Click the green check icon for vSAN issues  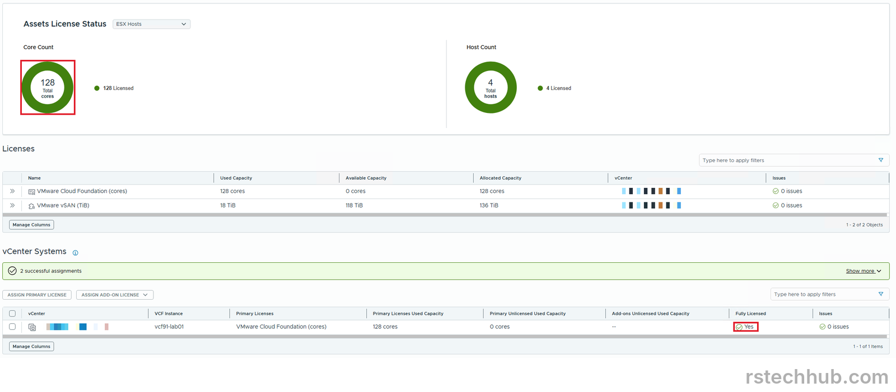pos(776,205)
